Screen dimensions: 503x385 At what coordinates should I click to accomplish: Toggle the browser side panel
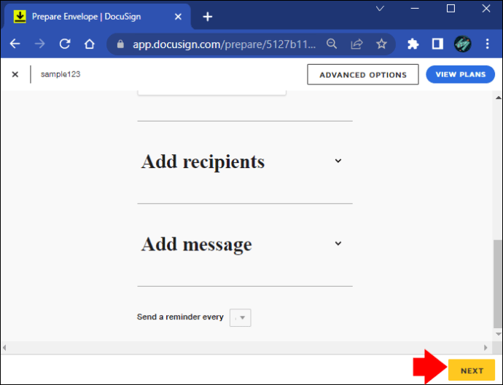pyautogui.click(x=437, y=44)
